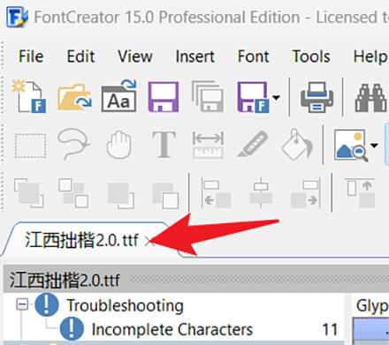Expand the background image dropdown arrow

click(x=374, y=146)
